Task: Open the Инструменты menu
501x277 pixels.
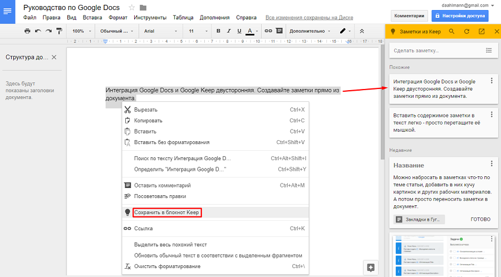Action: [151, 18]
